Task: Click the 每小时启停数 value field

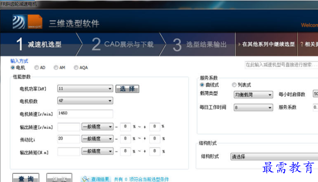Action: (315, 94)
